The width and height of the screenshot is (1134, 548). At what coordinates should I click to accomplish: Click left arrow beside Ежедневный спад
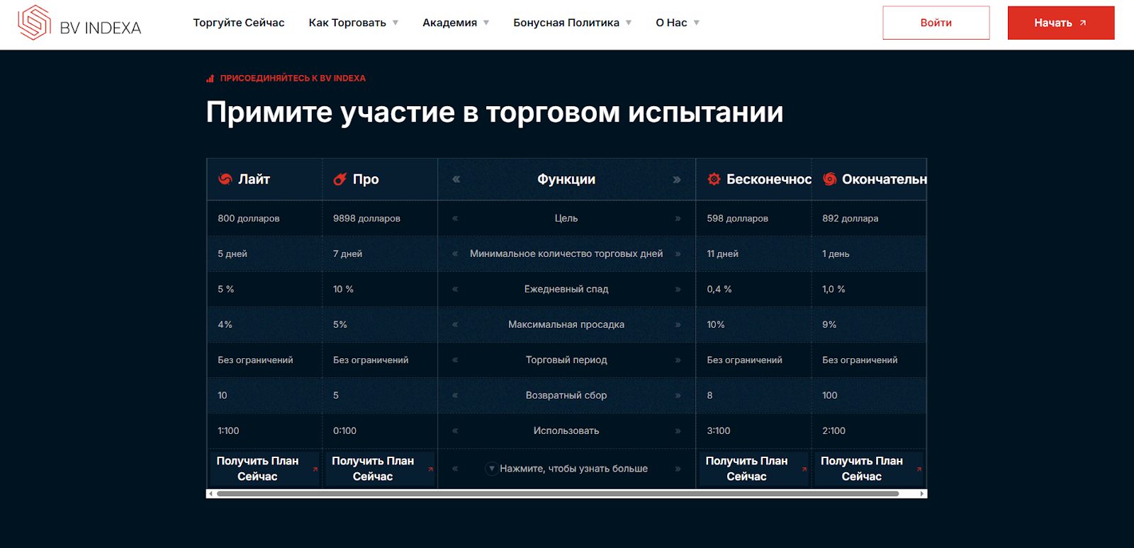click(455, 289)
